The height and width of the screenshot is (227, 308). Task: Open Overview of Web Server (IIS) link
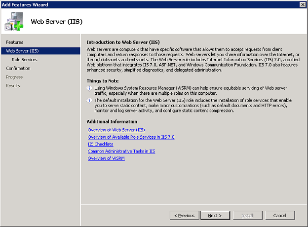116,130
